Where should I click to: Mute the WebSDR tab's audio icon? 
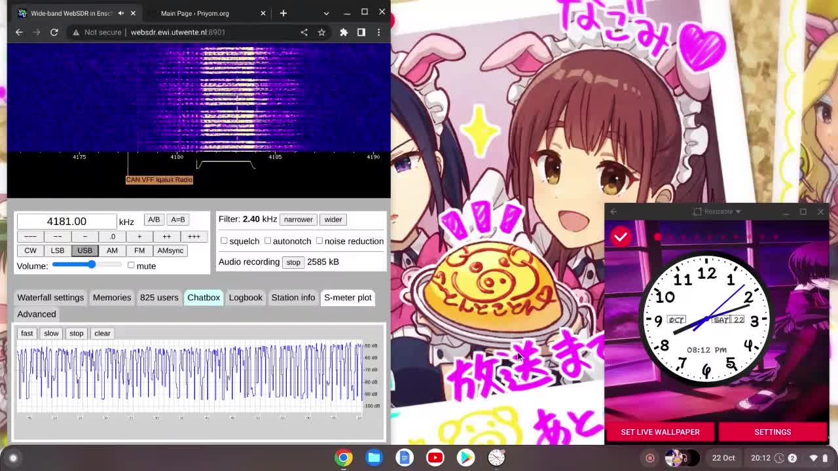coord(120,13)
